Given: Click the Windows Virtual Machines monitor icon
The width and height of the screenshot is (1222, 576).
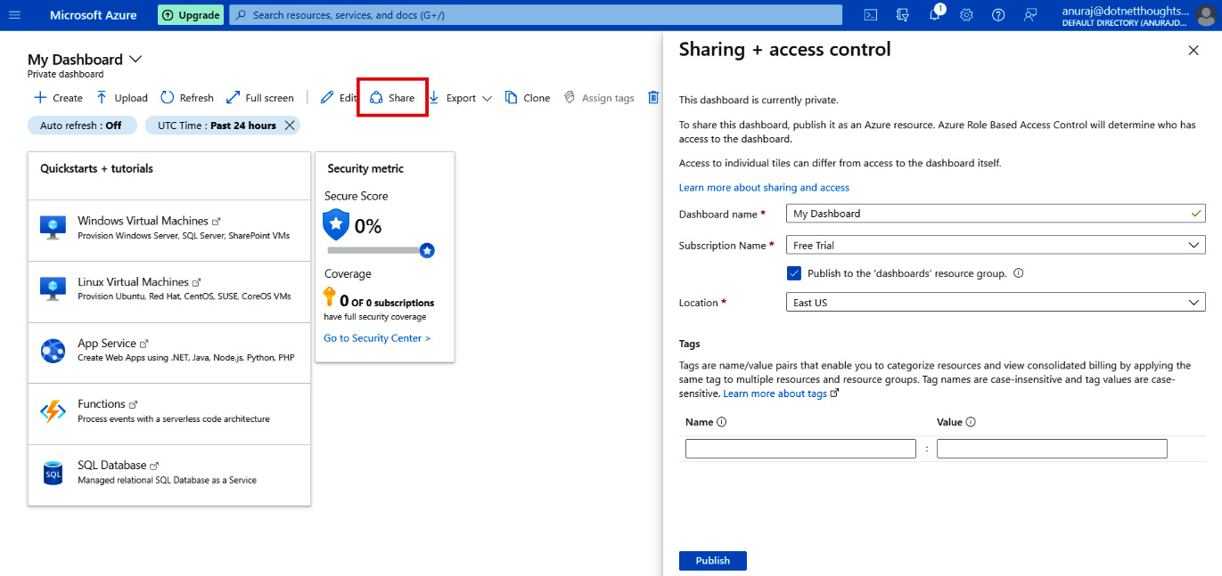Looking at the screenshot, I should [x=53, y=228].
